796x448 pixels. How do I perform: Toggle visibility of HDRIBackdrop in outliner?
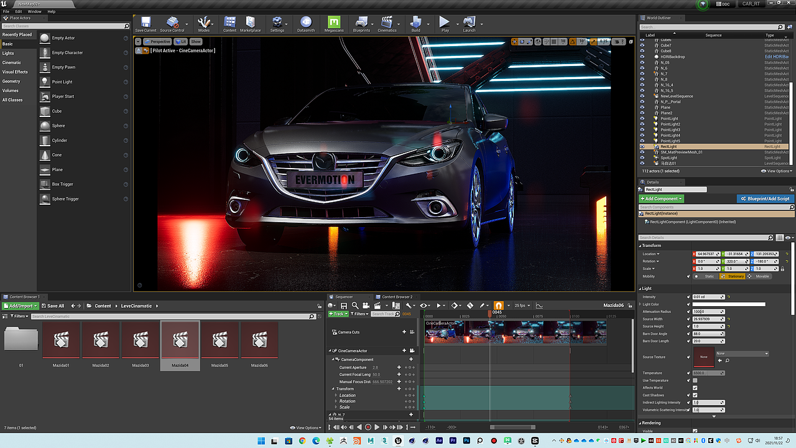(642, 57)
